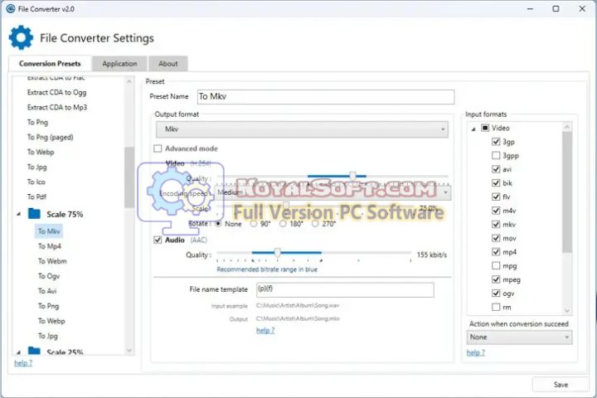Toggle the 3gp input format checkbox
The image size is (597, 398).
point(496,142)
